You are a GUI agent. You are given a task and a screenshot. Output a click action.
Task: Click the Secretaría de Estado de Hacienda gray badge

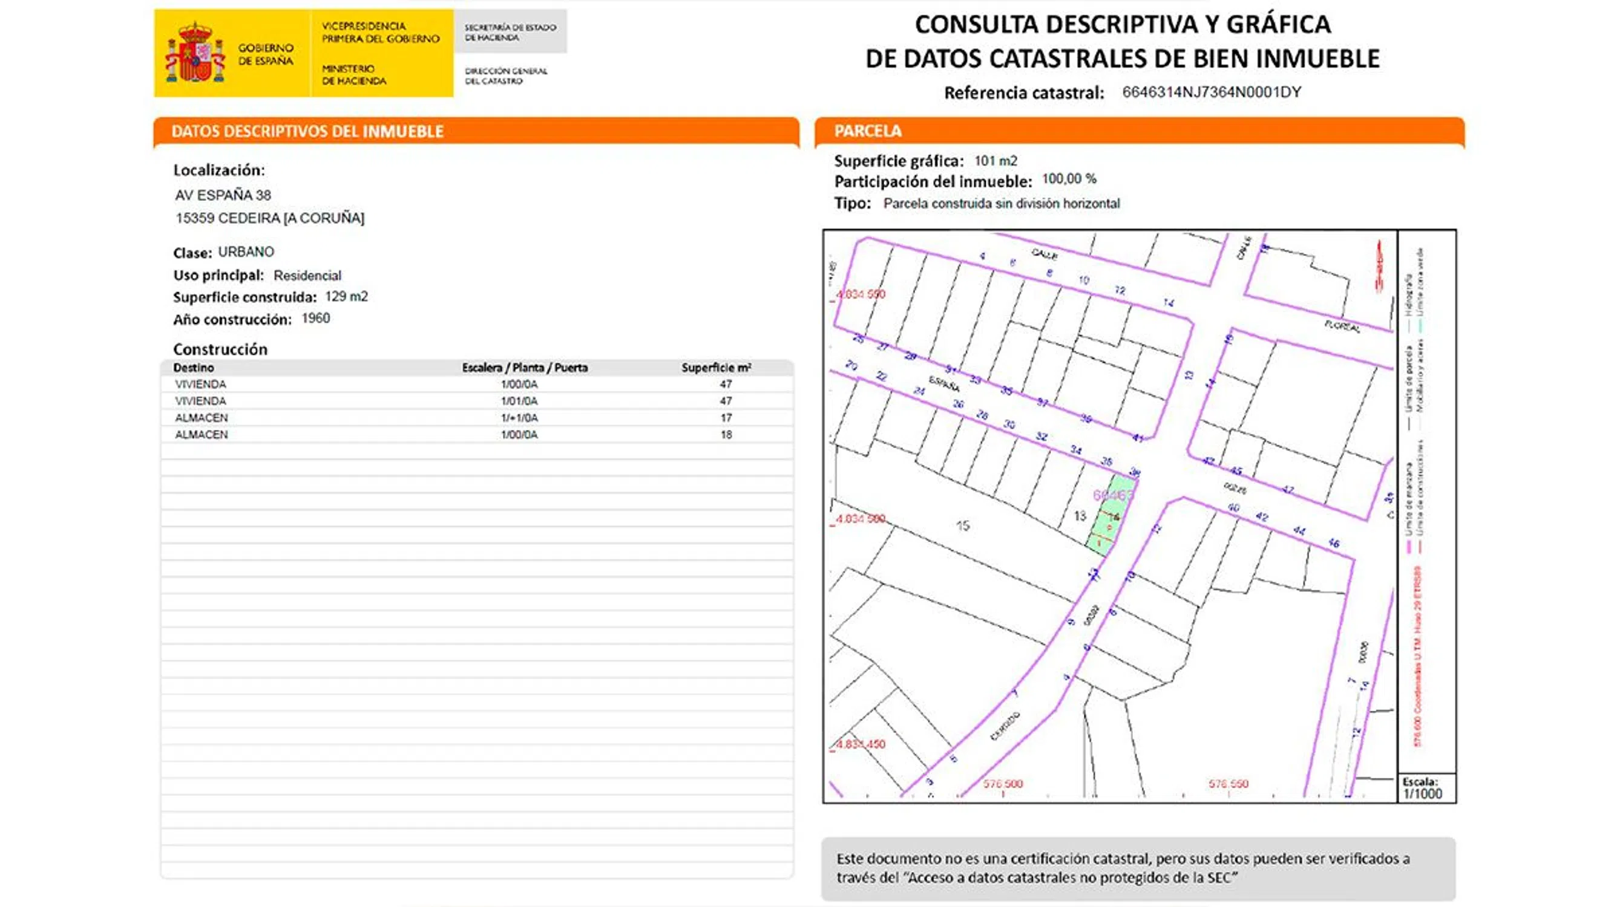510,32
